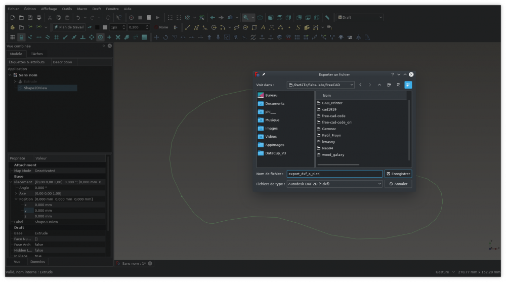Collapse the 'Sans nom' document tree node

tap(10, 75)
